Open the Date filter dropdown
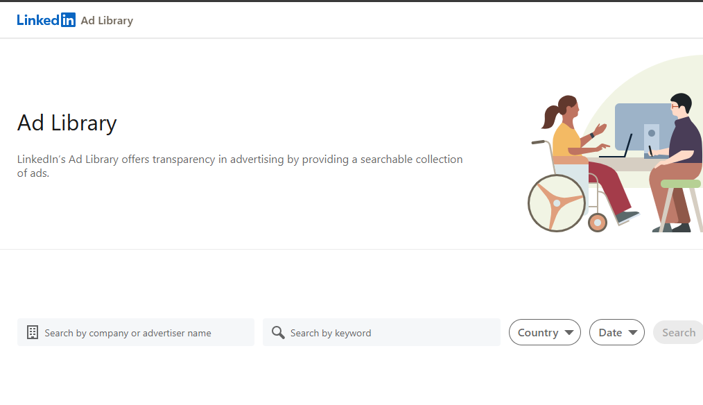This screenshot has height=405, width=703. click(x=617, y=332)
